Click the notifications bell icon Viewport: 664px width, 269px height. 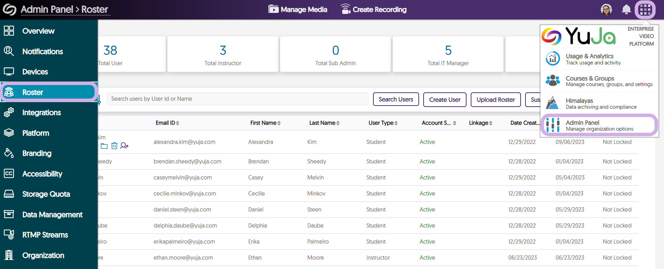(x=626, y=9)
